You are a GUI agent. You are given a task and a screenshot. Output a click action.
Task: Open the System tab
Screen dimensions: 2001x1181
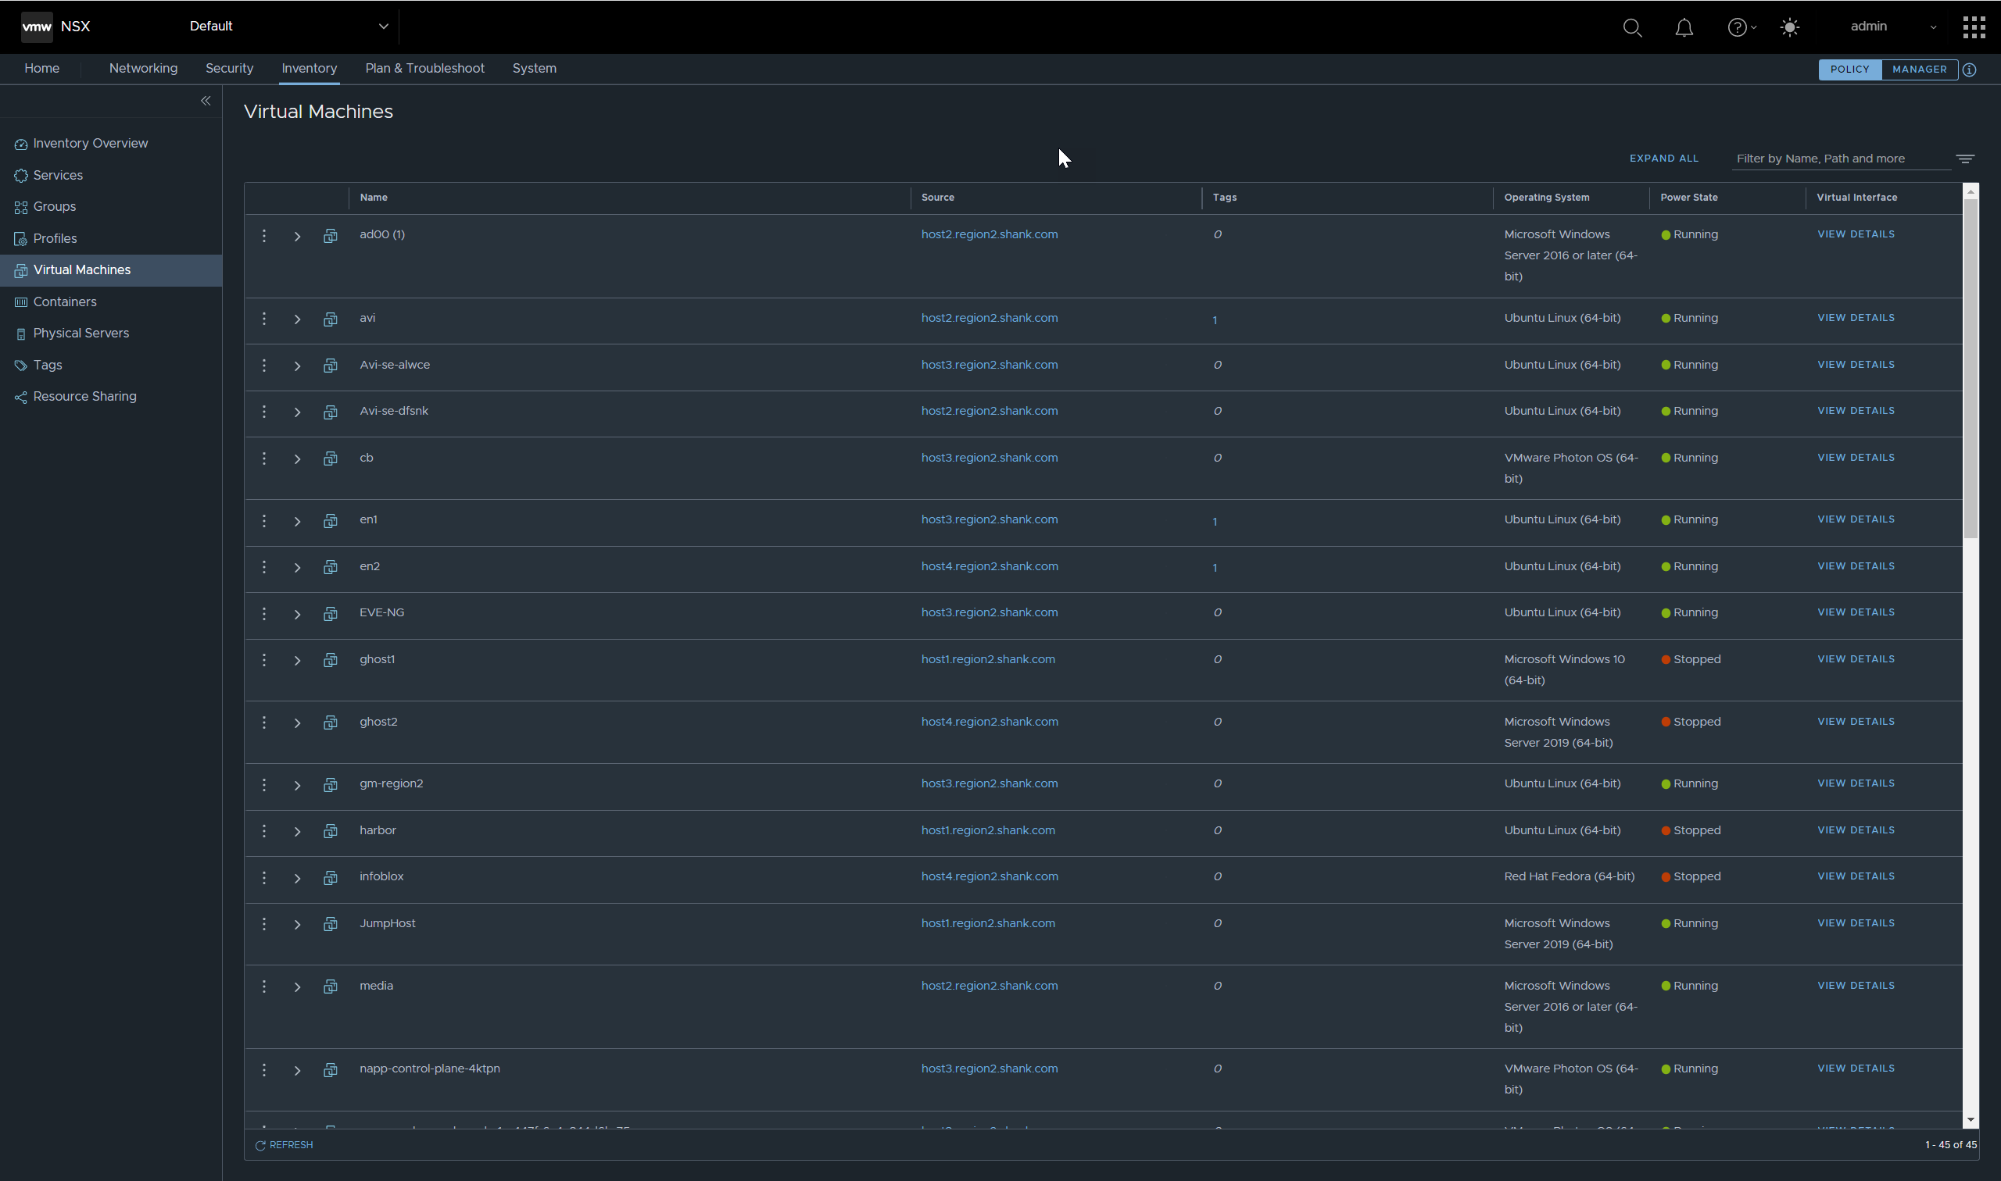[x=535, y=69]
